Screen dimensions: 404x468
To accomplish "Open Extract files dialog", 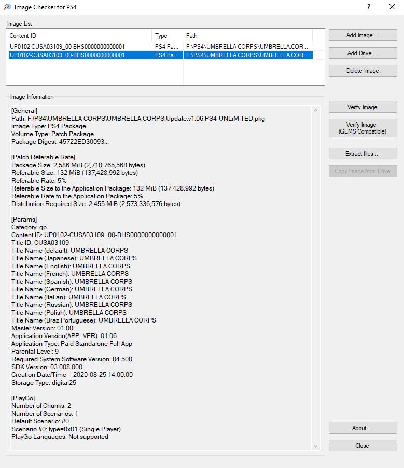I will click(x=363, y=154).
